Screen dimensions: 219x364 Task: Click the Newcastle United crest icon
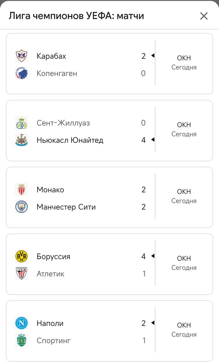click(22, 140)
